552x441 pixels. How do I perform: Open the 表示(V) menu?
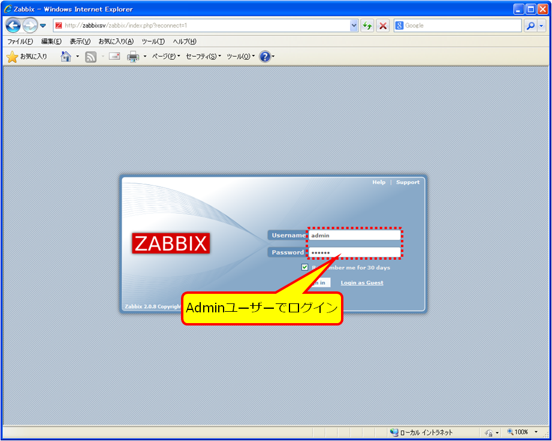[80, 41]
